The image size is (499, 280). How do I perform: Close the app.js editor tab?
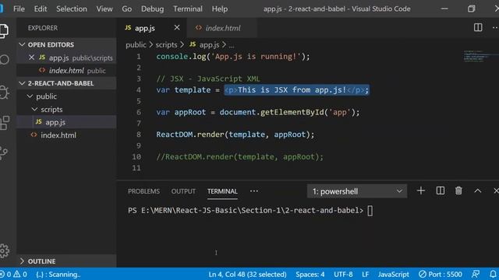pyautogui.click(x=177, y=28)
